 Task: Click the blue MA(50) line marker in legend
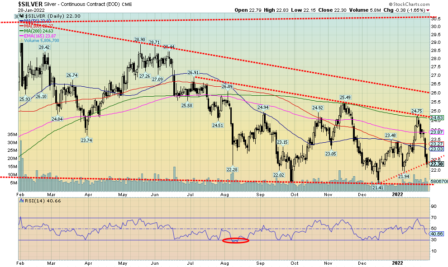pyautogui.click(x=21, y=21)
